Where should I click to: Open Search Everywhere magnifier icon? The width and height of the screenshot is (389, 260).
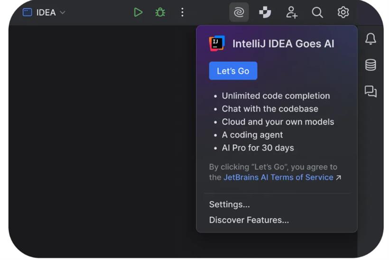pyautogui.click(x=317, y=12)
